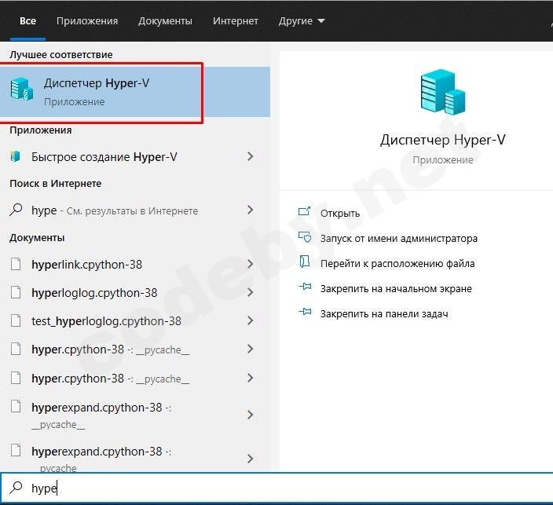Image resolution: width=553 pixels, height=505 pixels.
Task: Expand first hyper.cpython-38 chevron
Action: point(250,349)
